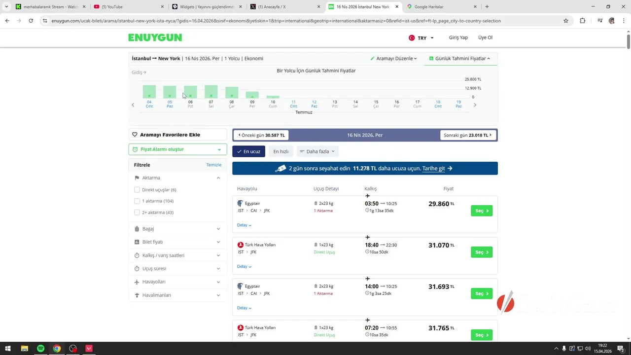Click the stopwatch icon for Uçuş süresi
631x355 pixels.
pyautogui.click(x=137, y=269)
